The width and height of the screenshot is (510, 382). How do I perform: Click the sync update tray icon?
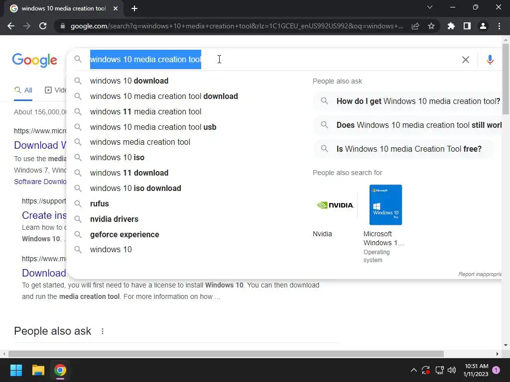(x=426, y=370)
